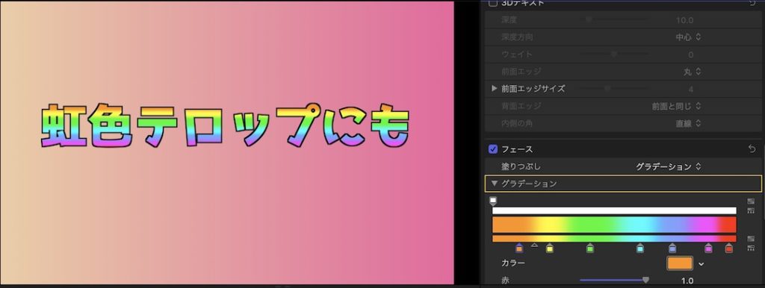
Task: Enable the 3Dテキスト checkbox
Action: click(x=493, y=3)
